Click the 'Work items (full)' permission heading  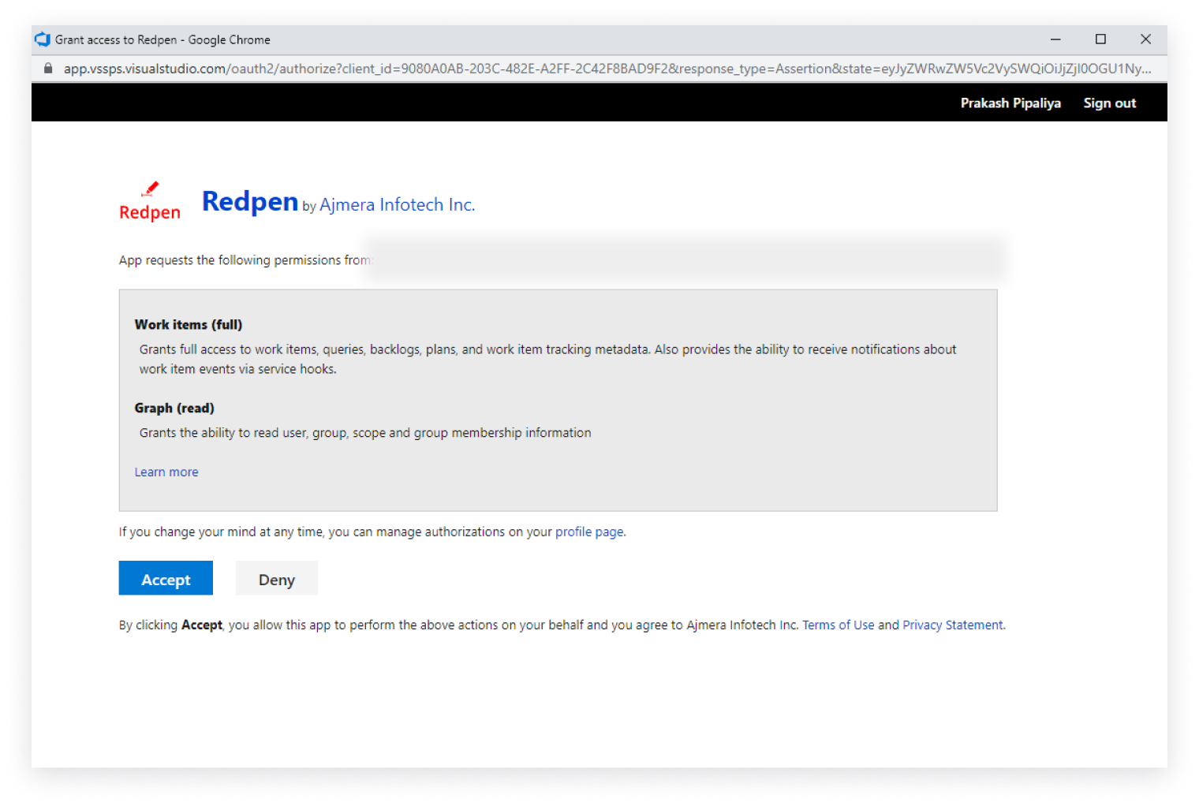point(189,324)
